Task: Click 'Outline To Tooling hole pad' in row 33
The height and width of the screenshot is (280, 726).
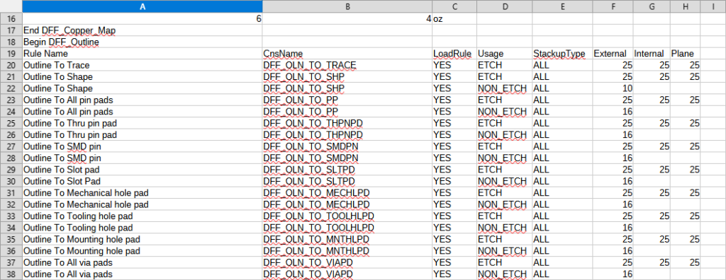Action: (x=142, y=216)
